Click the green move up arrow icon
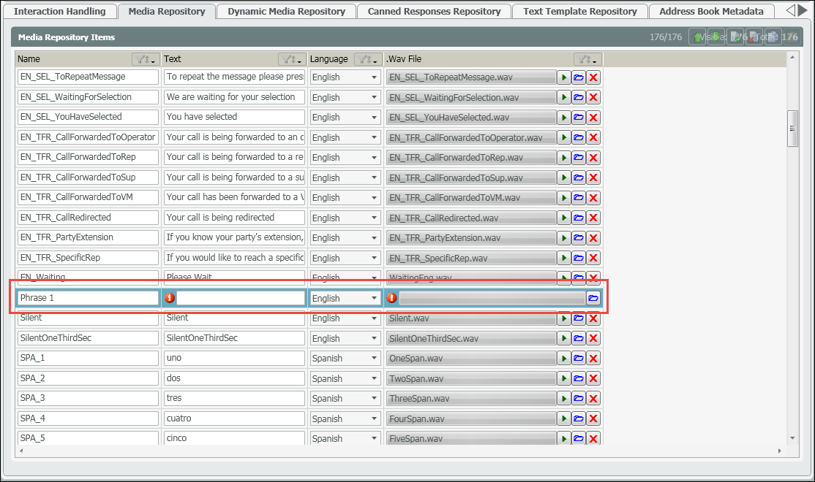The image size is (815, 482). pos(698,37)
